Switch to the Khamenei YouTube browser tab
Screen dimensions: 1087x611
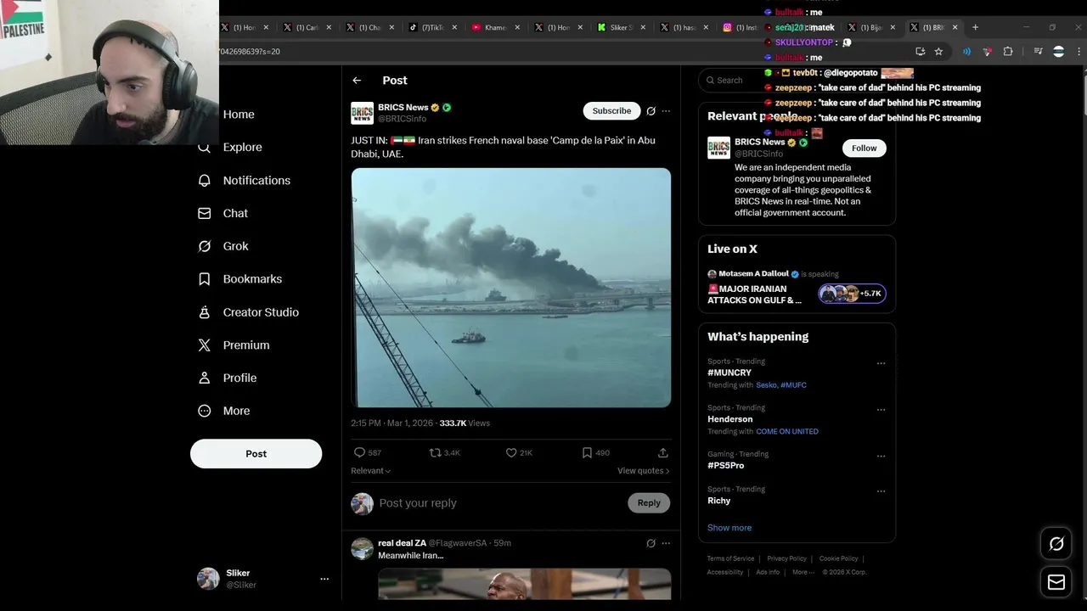point(496,27)
